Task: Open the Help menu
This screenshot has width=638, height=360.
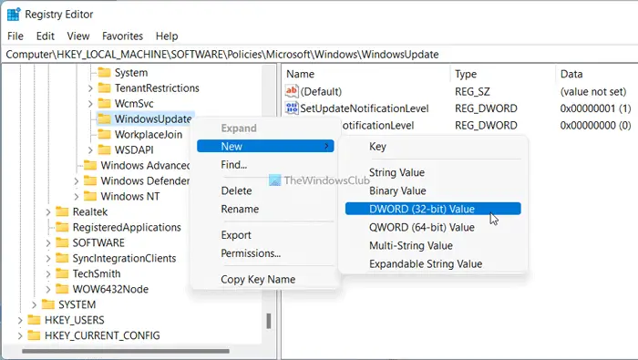Action: pyautogui.click(x=167, y=36)
